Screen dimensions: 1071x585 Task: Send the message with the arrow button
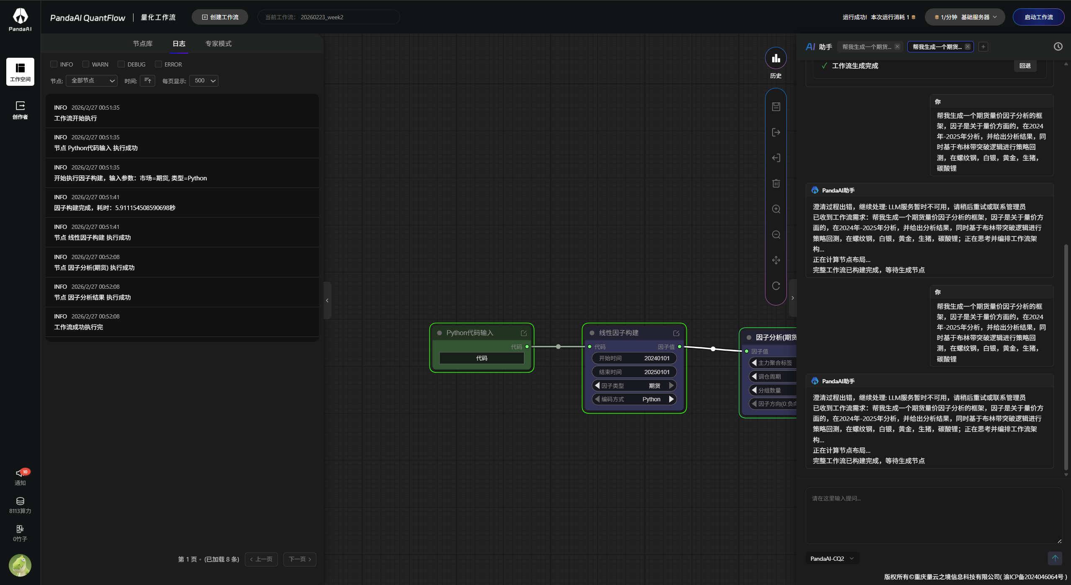click(x=1055, y=558)
